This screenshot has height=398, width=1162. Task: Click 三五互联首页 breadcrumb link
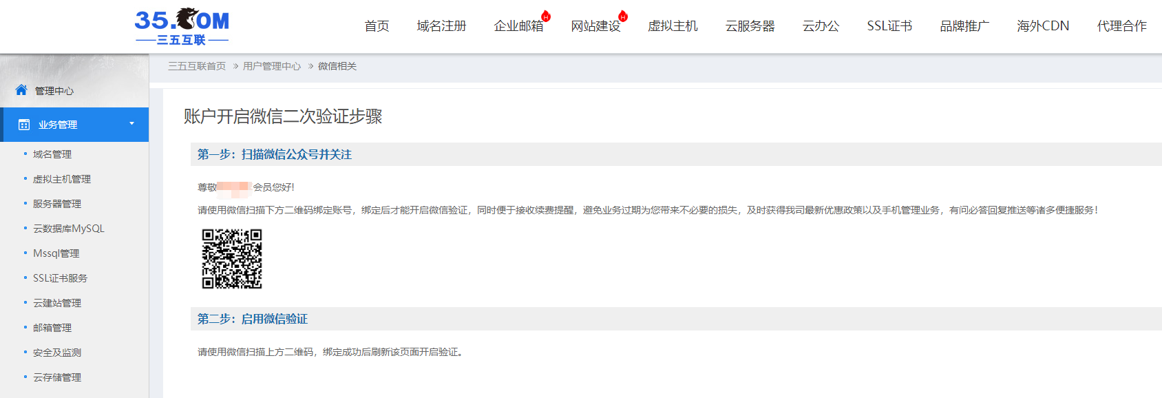point(197,66)
